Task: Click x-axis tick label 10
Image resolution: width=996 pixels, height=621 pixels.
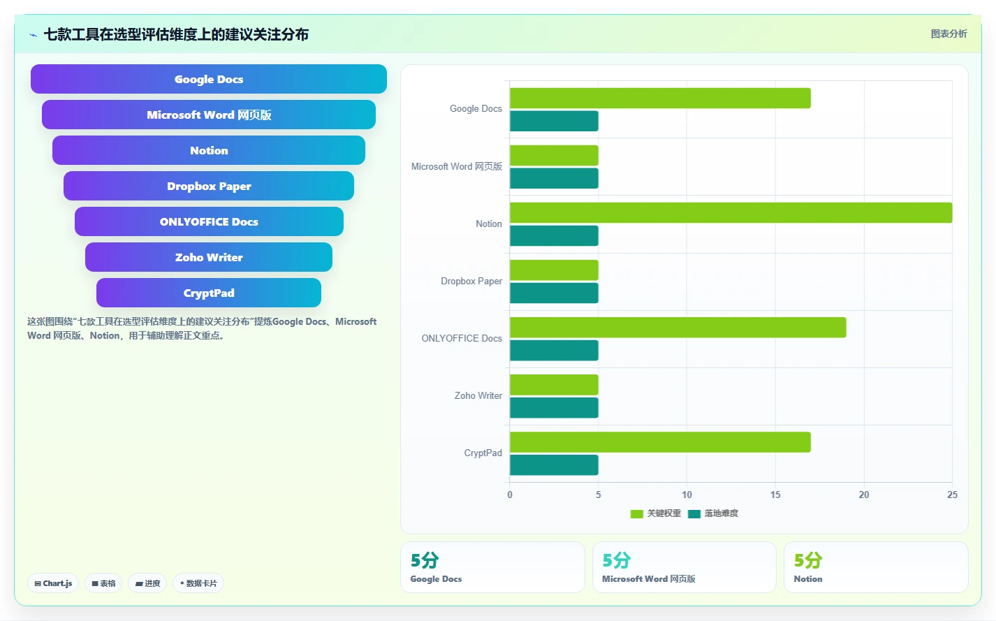Action: [x=687, y=495]
